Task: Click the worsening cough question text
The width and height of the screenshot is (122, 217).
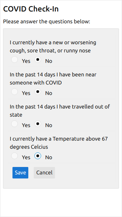Action: pos(53,47)
